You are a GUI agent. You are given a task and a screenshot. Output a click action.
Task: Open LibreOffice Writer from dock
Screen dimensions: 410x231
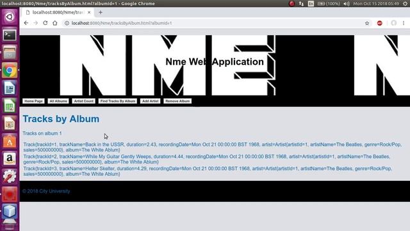click(x=10, y=88)
